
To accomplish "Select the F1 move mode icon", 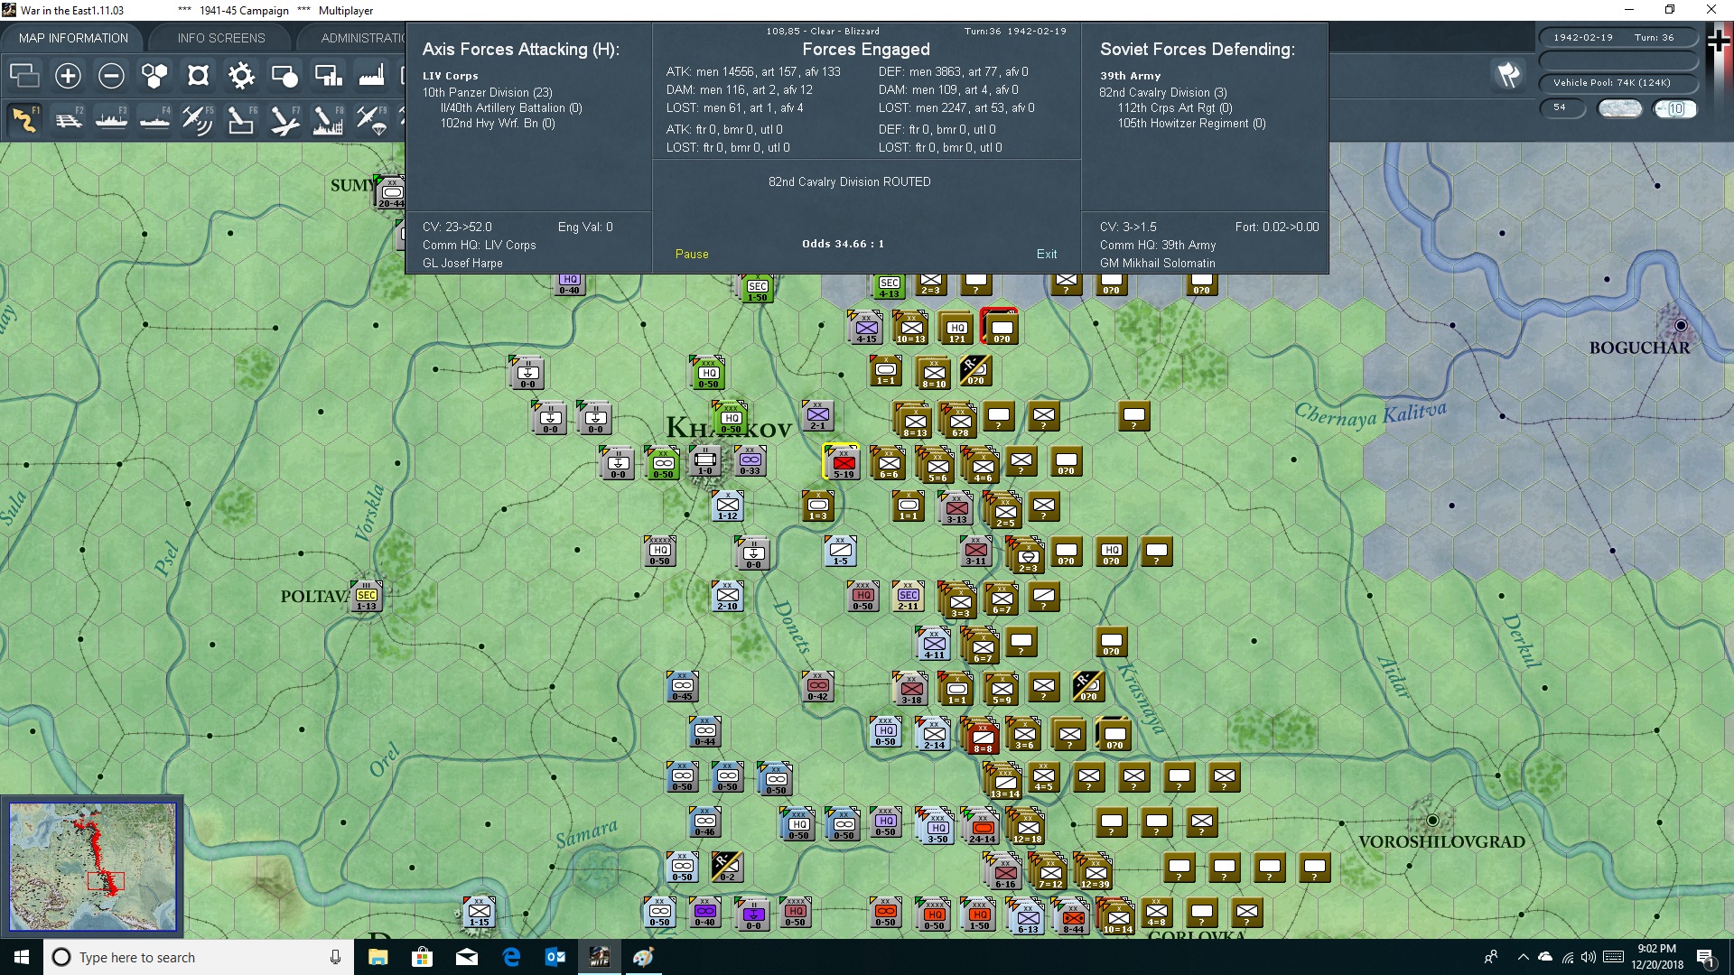I will (x=24, y=119).
